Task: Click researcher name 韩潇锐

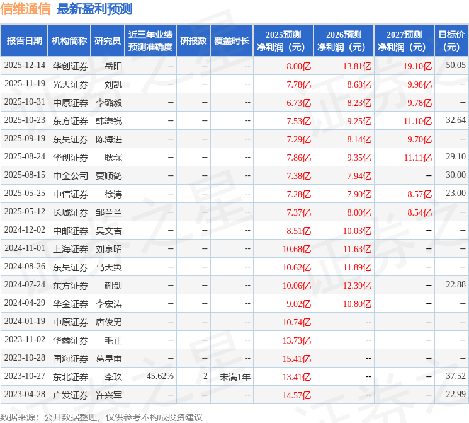Action: [x=109, y=121]
